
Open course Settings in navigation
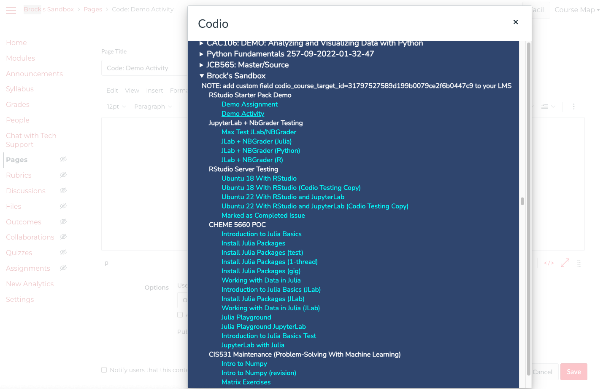point(20,299)
